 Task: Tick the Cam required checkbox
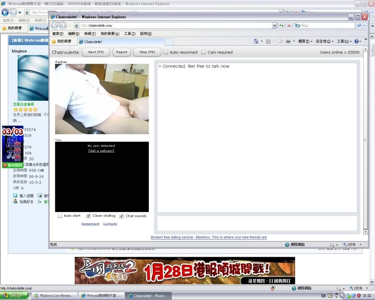tap(204, 52)
